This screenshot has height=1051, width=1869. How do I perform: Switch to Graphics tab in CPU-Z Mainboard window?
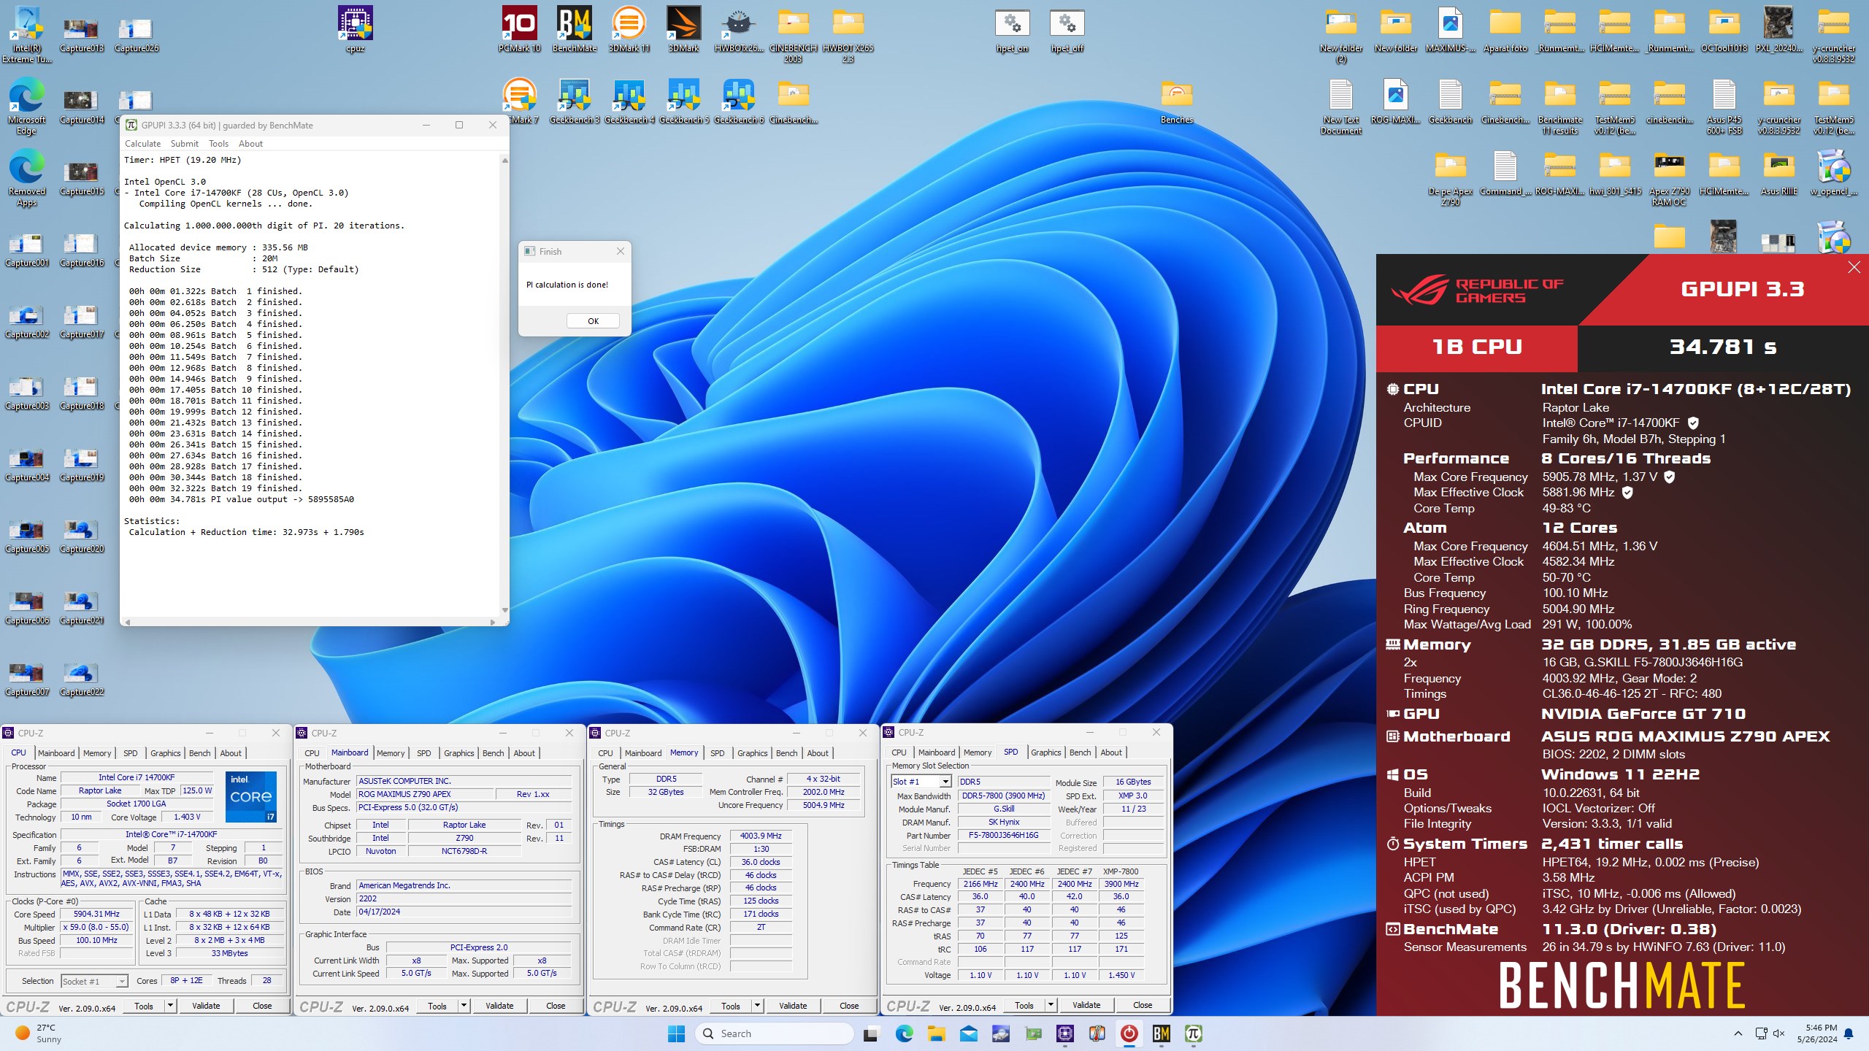458,753
